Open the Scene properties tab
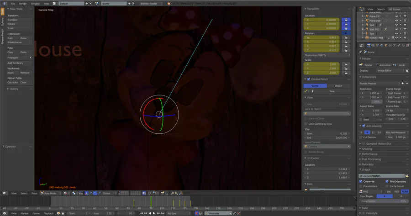Viewport: 411px width, 216px height. 377,45
